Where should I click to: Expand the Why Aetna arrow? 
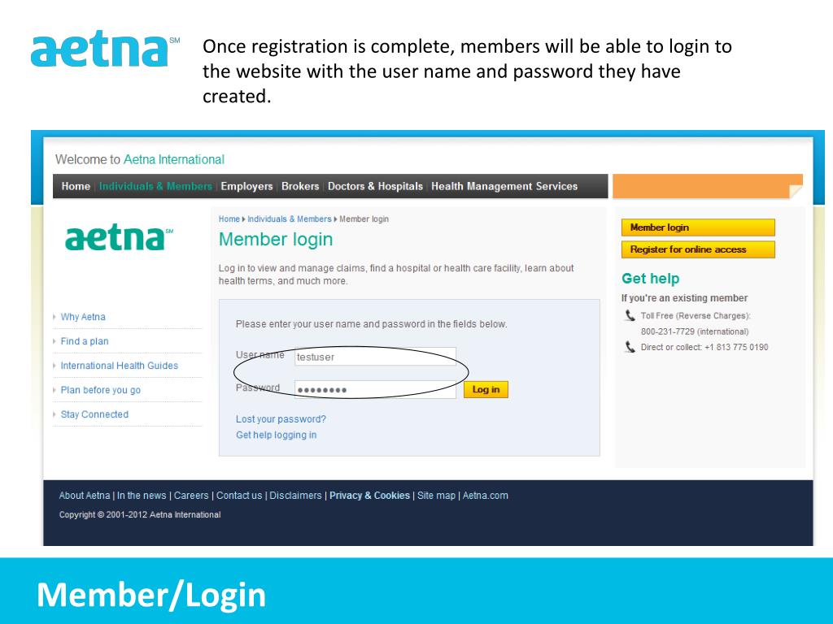[x=55, y=317]
